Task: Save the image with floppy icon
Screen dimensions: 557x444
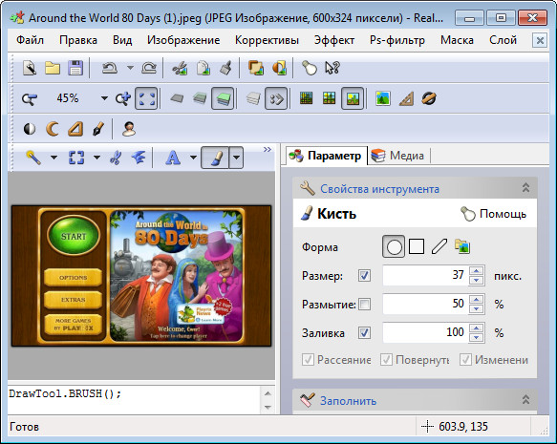Action: point(75,68)
